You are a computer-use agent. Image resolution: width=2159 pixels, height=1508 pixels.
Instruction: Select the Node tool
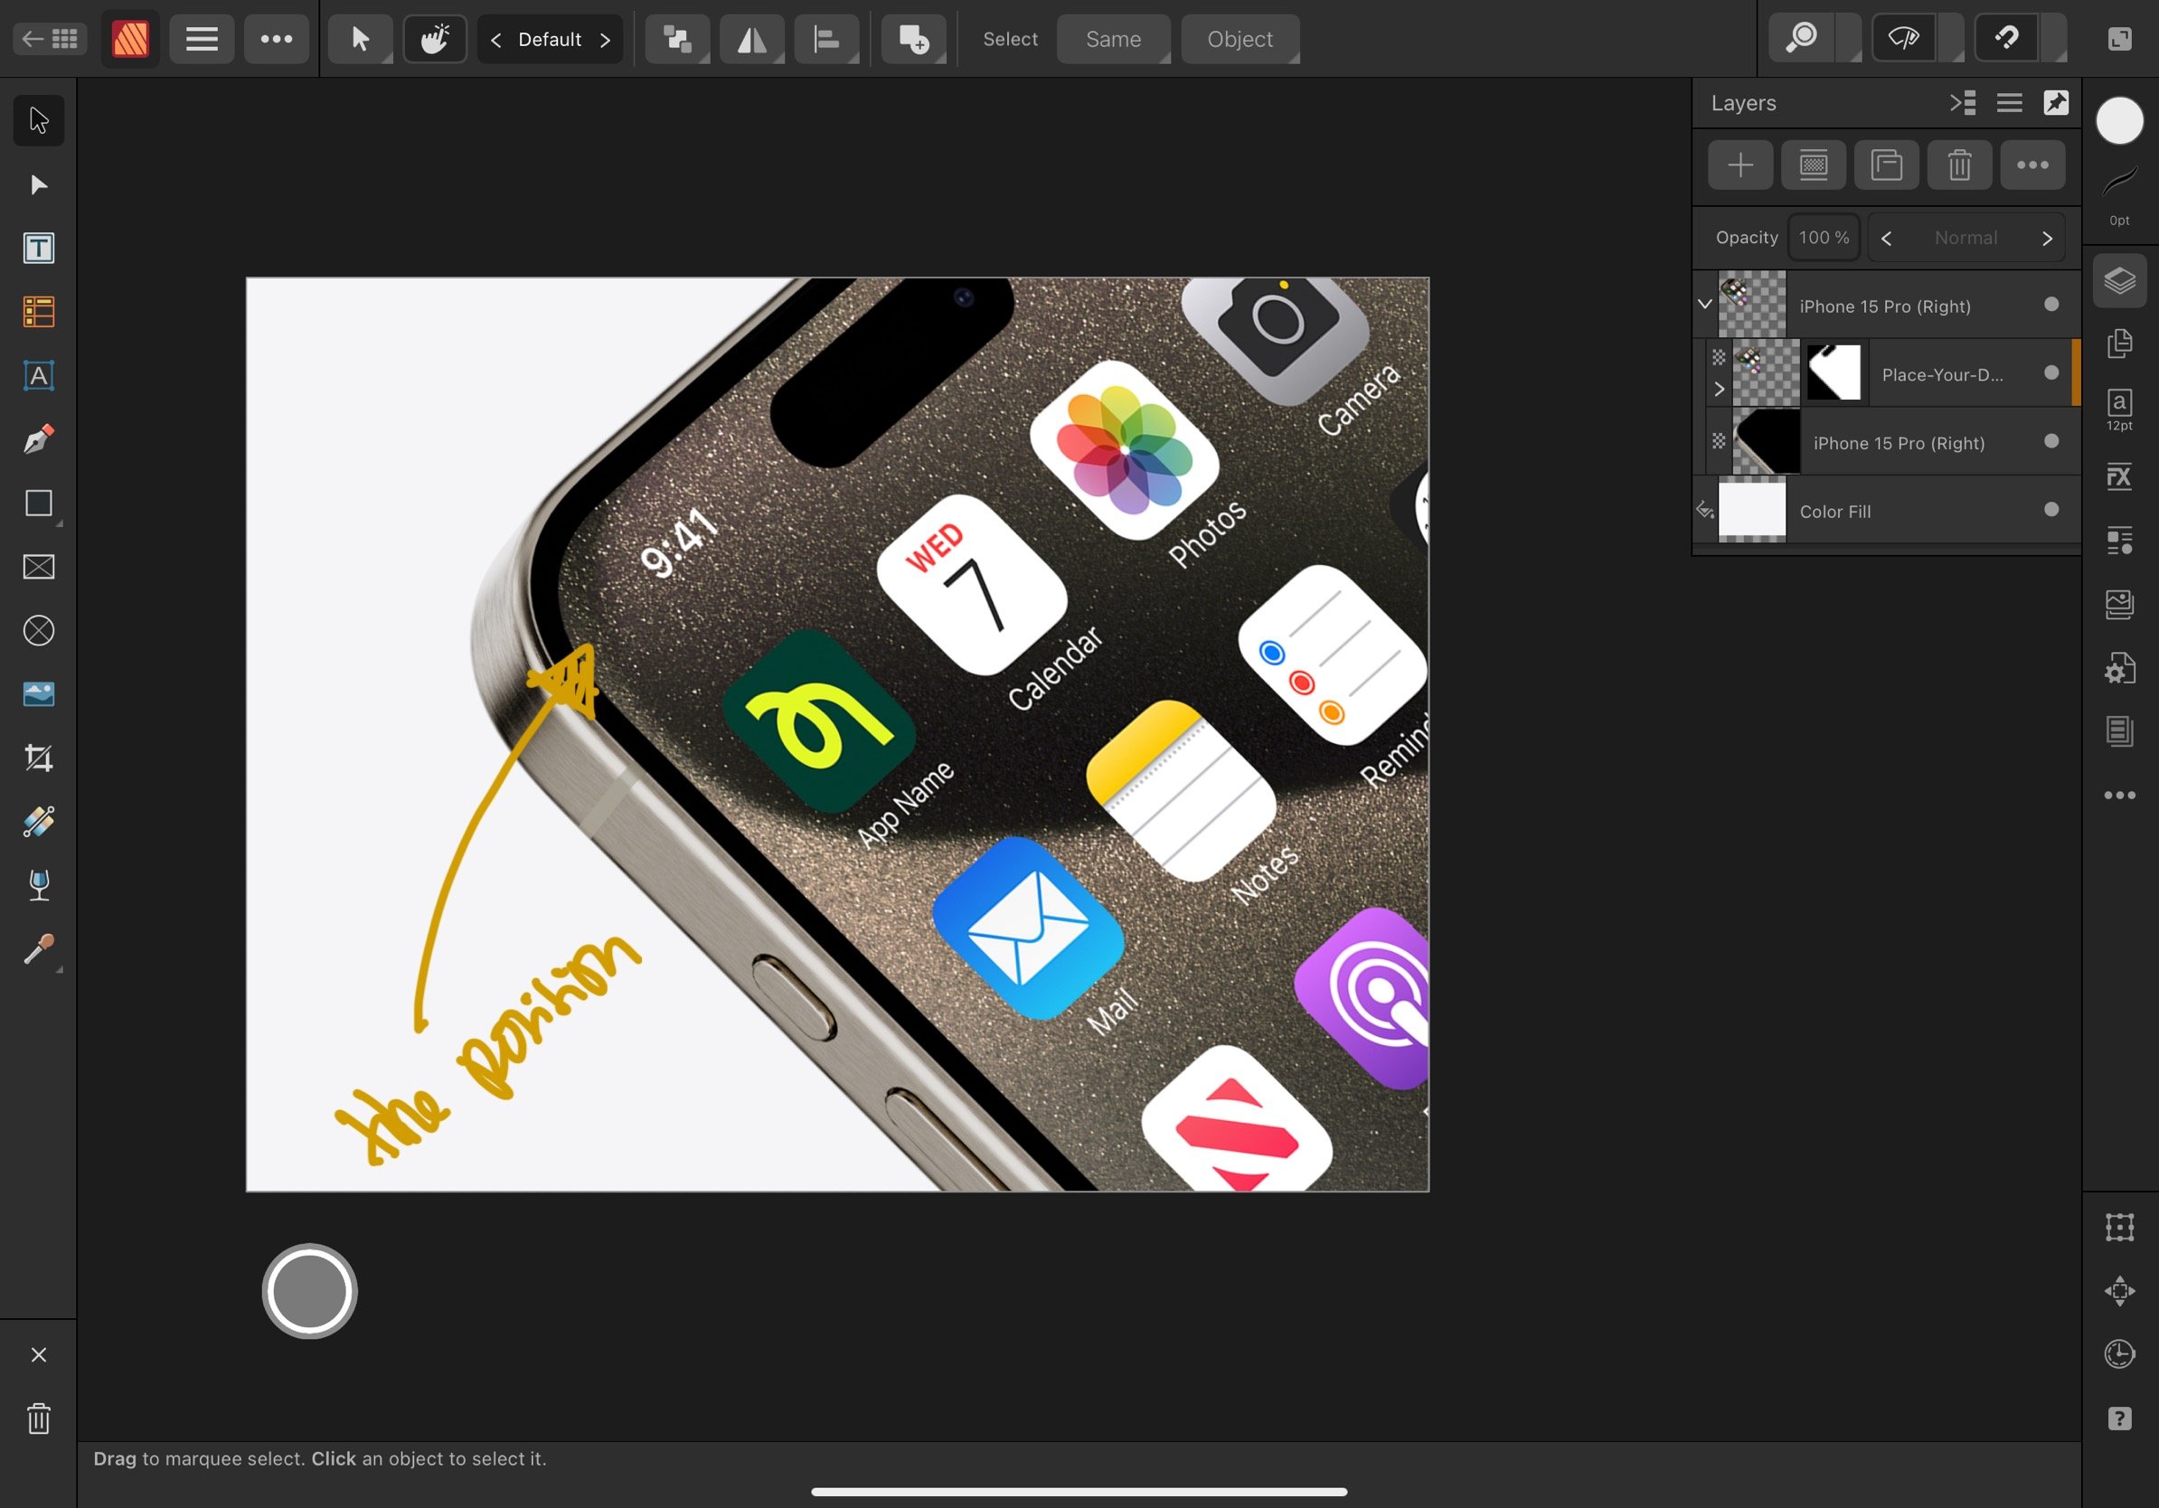point(39,184)
